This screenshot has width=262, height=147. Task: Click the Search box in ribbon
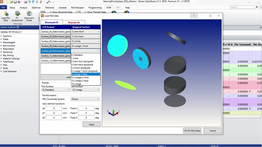coord(242,7)
